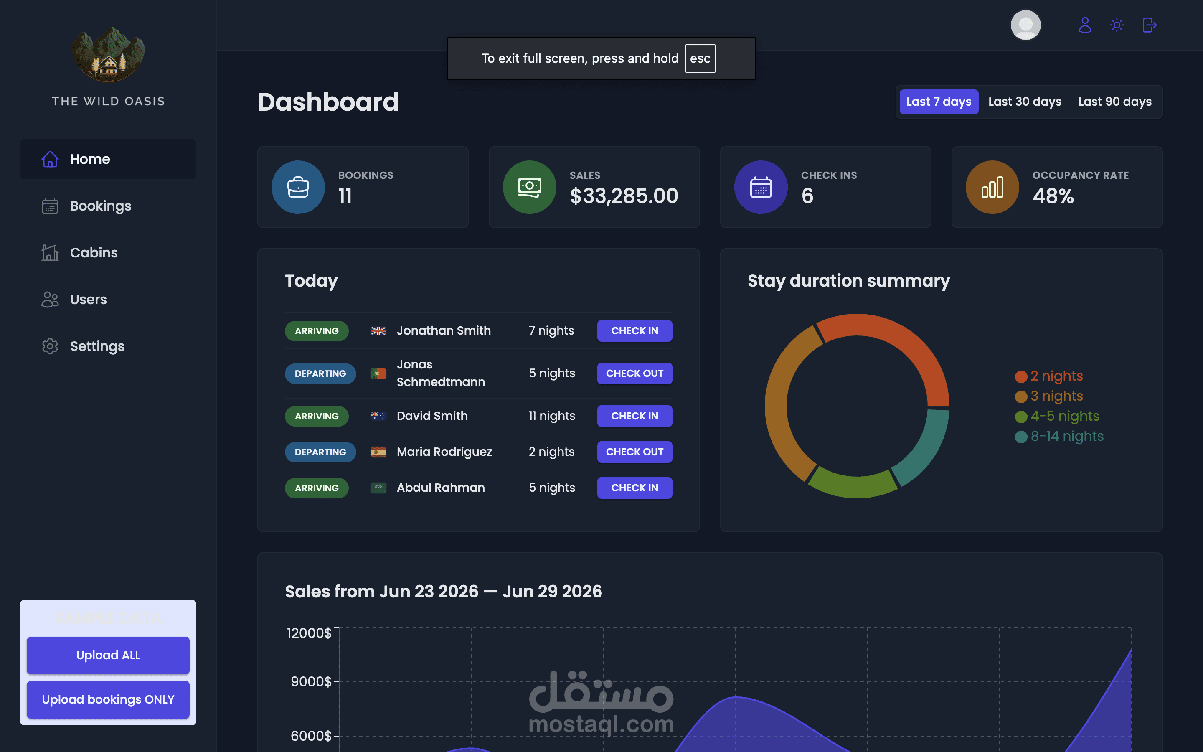
Task: Check in Abdul Rahman
Action: (x=634, y=488)
